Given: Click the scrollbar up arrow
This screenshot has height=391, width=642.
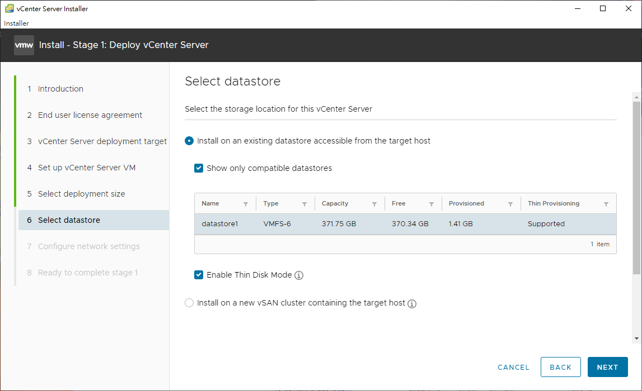Looking at the screenshot, I should 636,97.
